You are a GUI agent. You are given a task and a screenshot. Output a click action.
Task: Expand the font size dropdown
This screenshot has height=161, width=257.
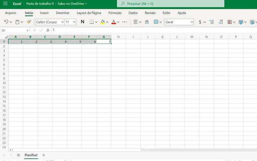74,22
